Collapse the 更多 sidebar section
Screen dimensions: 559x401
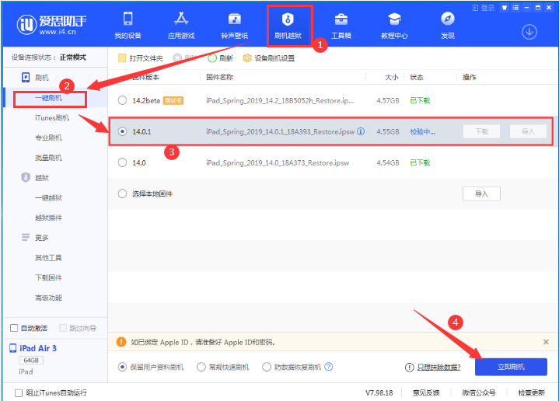click(x=35, y=237)
